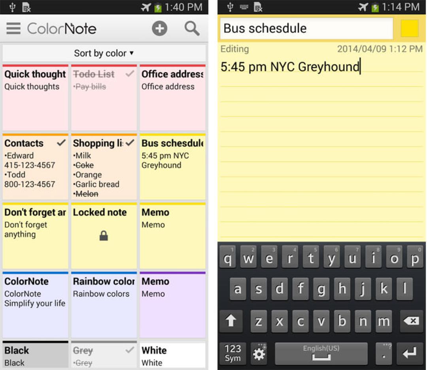Tap the i key on keyboard

click(373, 257)
